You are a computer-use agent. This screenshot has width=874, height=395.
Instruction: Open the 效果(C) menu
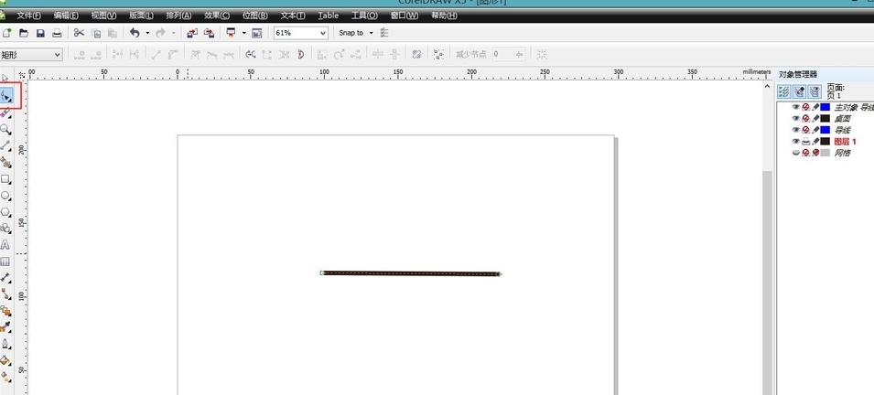click(x=217, y=16)
